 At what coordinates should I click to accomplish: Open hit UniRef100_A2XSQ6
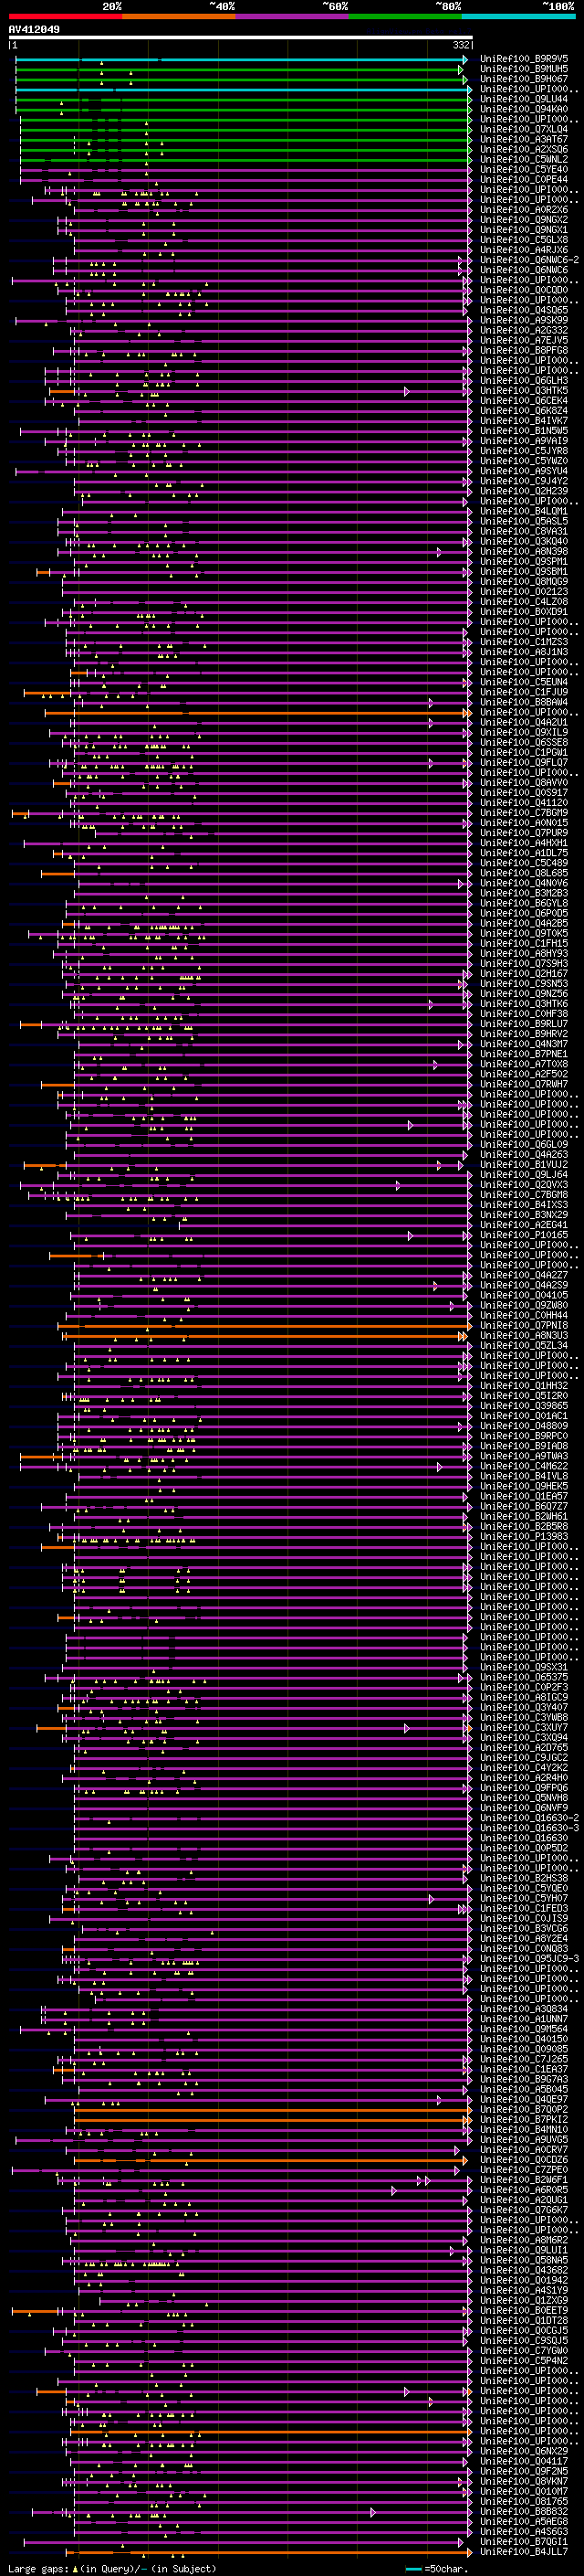point(524,149)
